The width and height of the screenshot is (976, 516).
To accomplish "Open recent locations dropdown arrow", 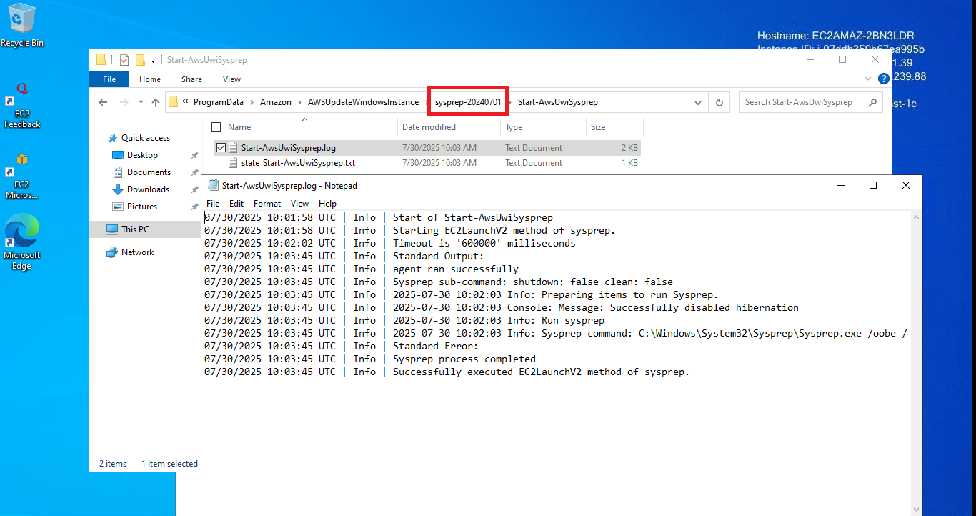I will pos(141,102).
